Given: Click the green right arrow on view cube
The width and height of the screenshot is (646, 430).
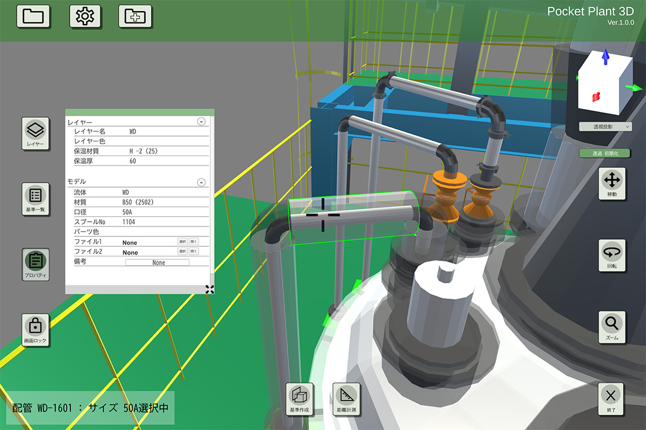Looking at the screenshot, I should 634,87.
